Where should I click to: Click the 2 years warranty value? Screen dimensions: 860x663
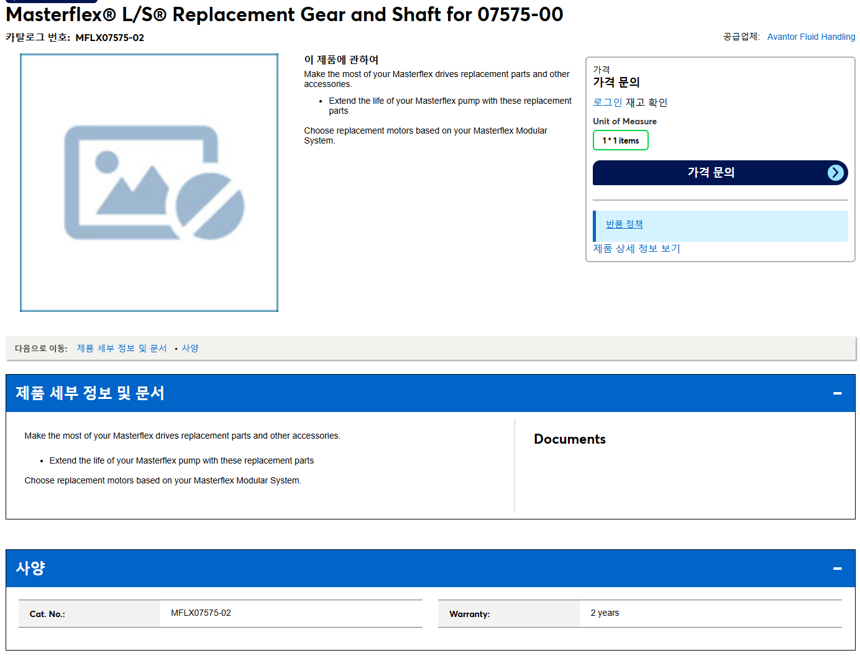[605, 613]
